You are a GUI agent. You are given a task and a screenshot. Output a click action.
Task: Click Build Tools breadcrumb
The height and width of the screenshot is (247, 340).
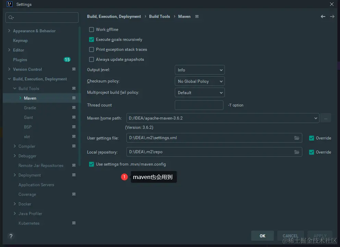point(159,16)
